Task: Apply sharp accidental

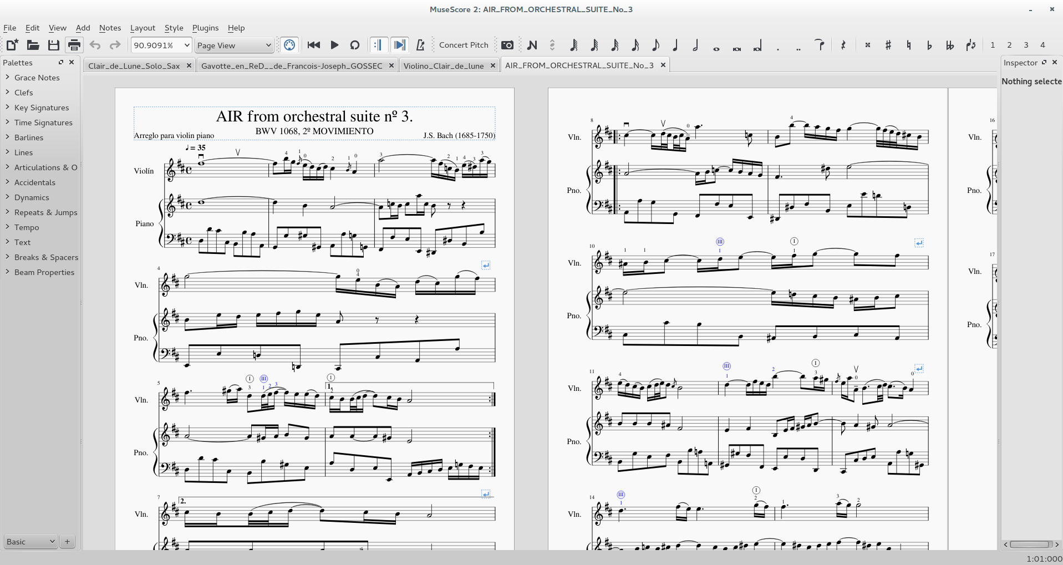Action: click(888, 45)
